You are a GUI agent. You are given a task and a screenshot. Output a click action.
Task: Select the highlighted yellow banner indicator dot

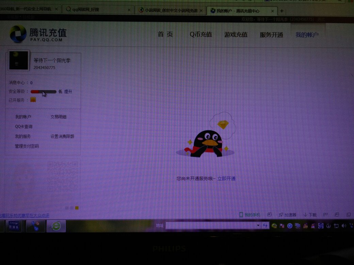coord(77,208)
